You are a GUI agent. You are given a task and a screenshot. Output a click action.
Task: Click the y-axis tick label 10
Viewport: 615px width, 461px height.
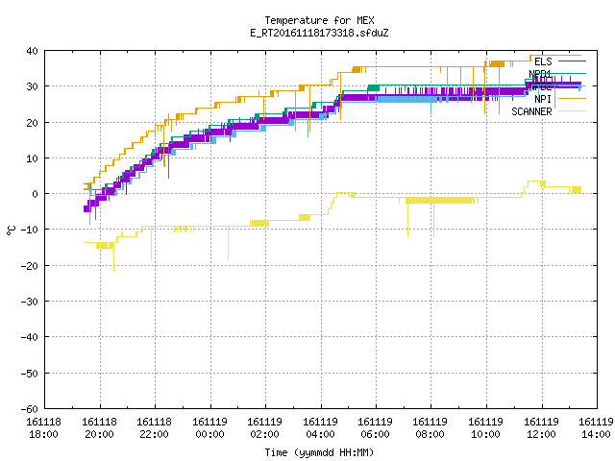point(32,158)
